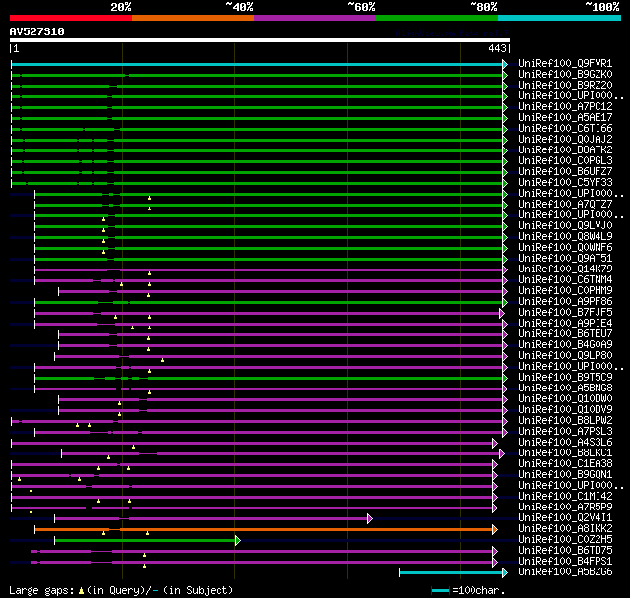Click label UniRef100_A9PF86
Screen dimensions: 630x598
(x=565, y=302)
